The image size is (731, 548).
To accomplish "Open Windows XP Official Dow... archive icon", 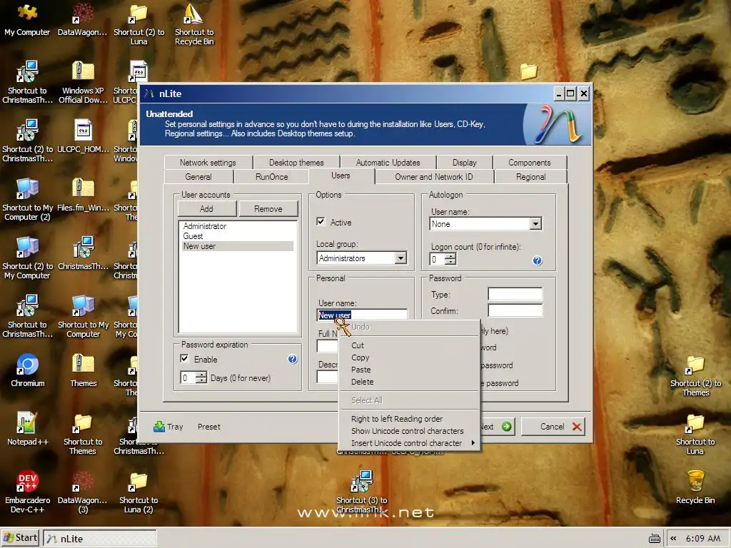I will tap(83, 83).
